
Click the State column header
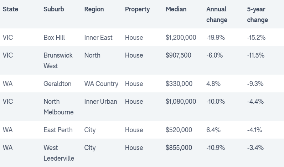pos(10,9)
